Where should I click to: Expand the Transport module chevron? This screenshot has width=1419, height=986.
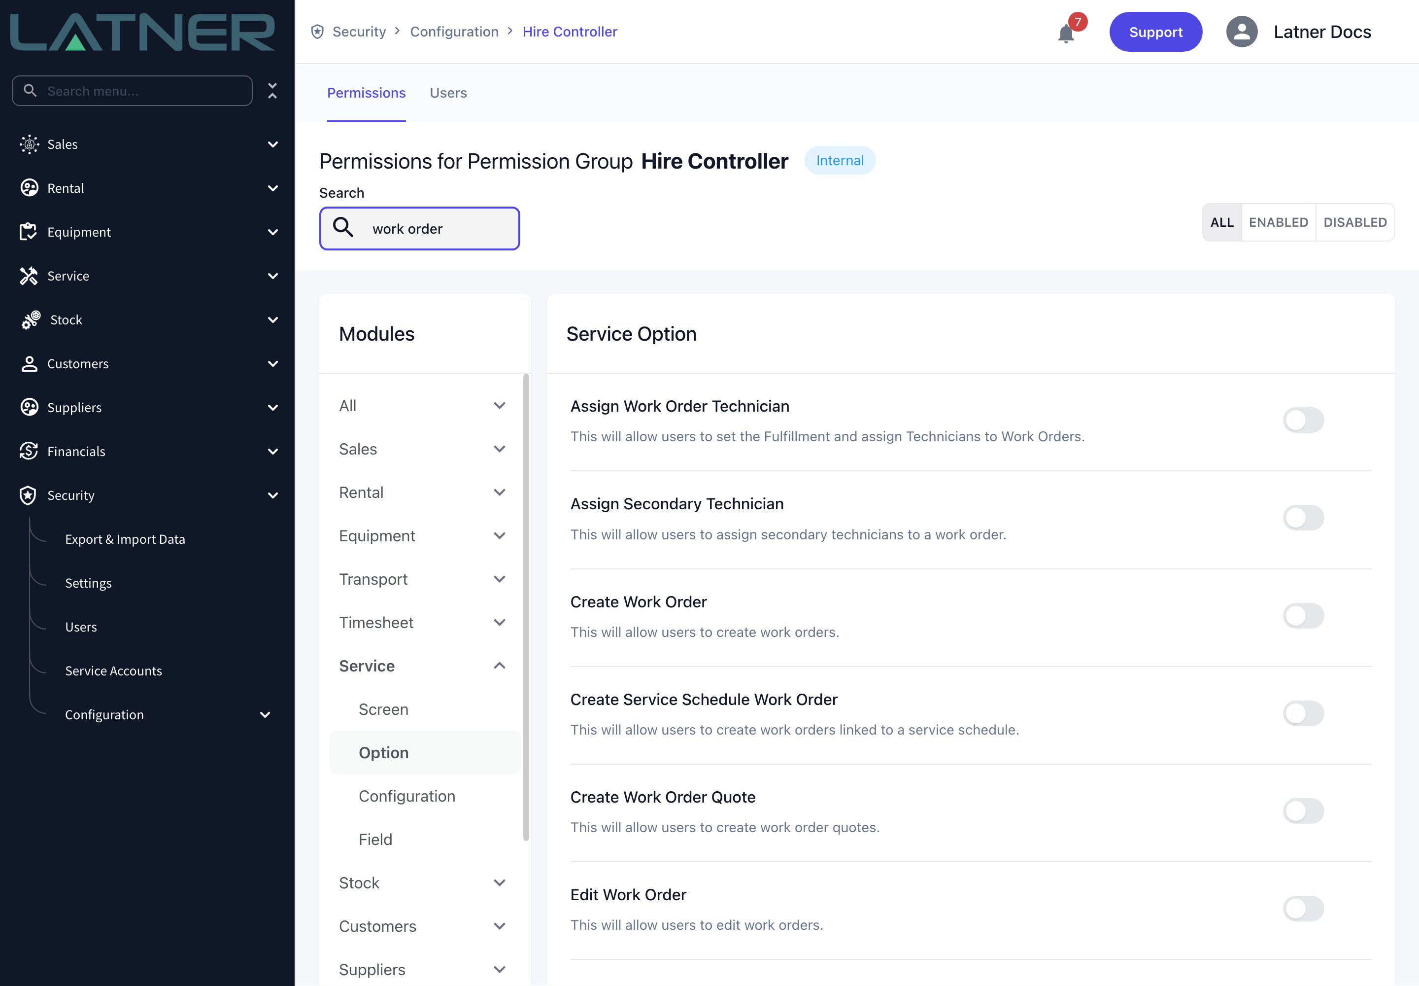tap(500, 579)
